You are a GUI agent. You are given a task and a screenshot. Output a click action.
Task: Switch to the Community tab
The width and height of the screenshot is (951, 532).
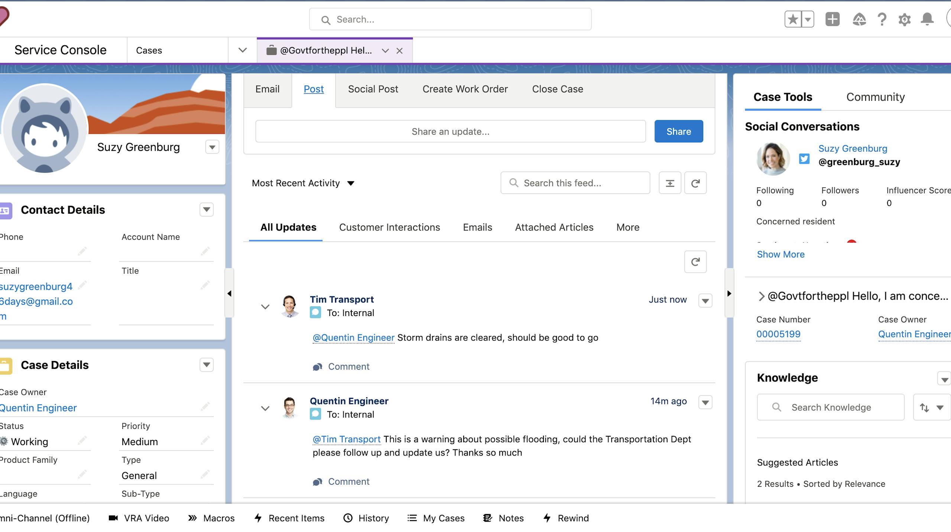pyautogui.click(x=875, y=97)
